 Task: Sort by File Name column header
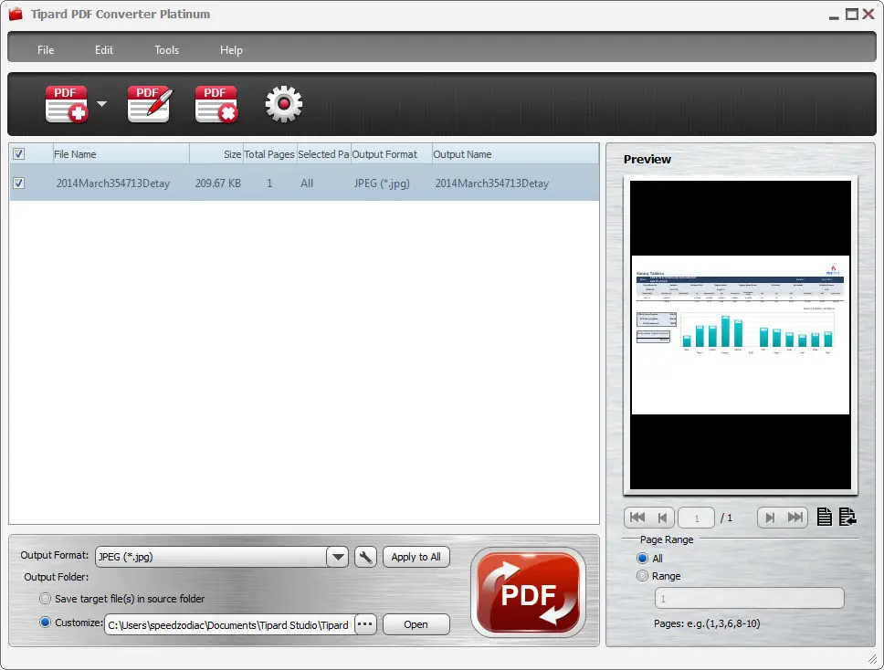coord(121,154)
